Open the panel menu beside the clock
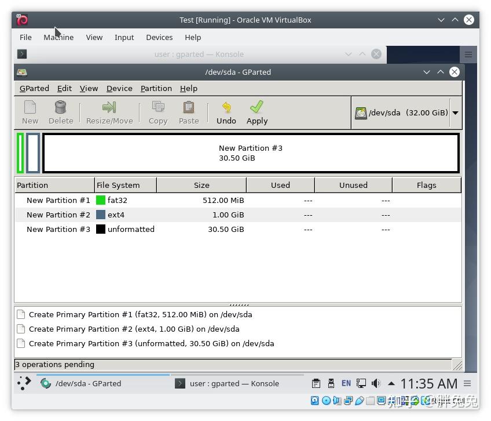Viewport: 491px width, 421px height. click(x=467, y=383)
